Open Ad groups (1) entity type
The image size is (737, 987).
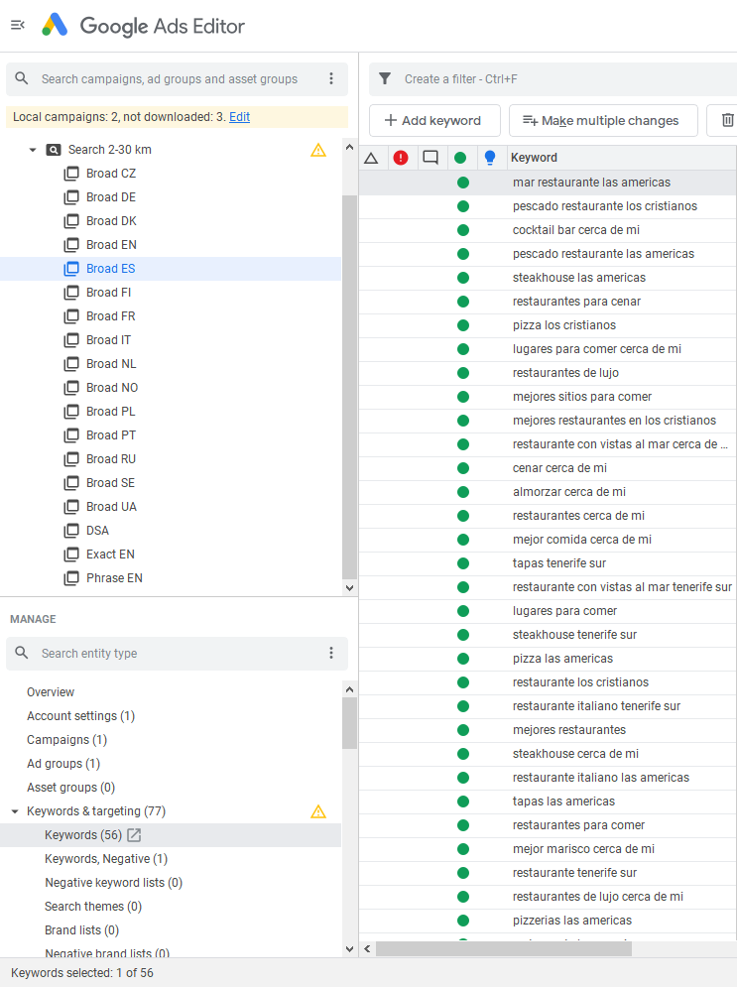point(63,764)
